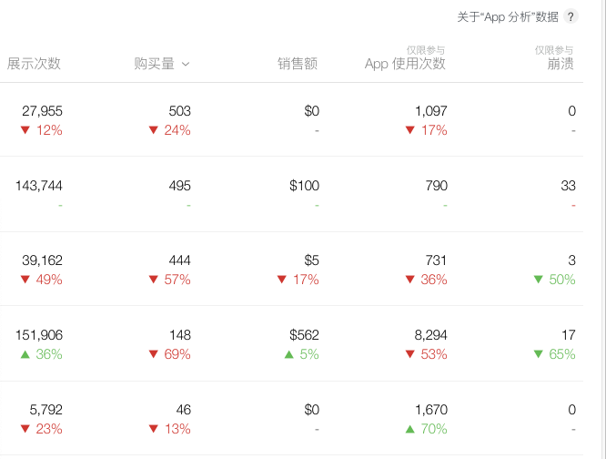
Task: Click the red down arrow beside 24%
Action: pos(153,130)
